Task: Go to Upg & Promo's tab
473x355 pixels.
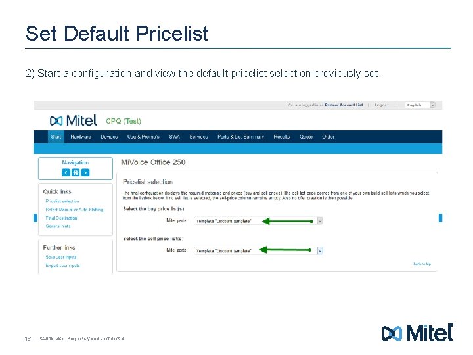Action: (x=143, y=137)
